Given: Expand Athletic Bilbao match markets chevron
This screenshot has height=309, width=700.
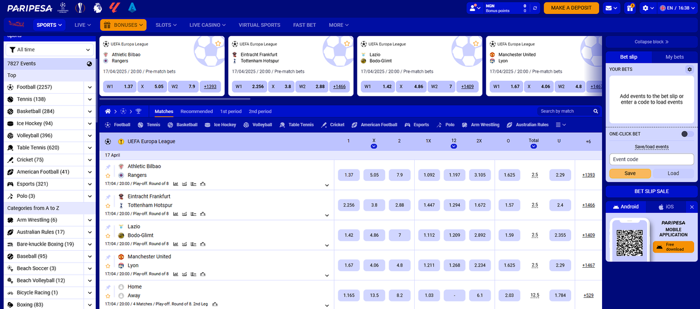Looking at the screenshot, I should click(327, 185).
